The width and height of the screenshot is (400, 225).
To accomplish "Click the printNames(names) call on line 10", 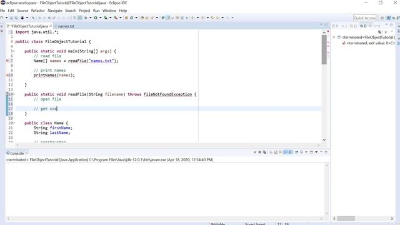I will point(54,75).
